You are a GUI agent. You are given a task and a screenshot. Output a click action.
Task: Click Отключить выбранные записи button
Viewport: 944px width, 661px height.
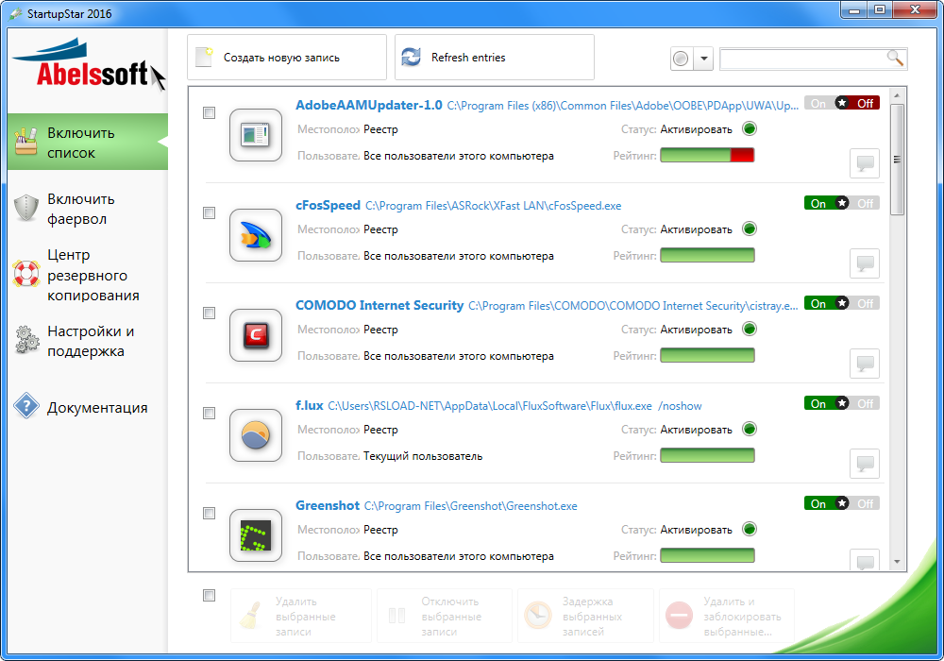[445, 617]
